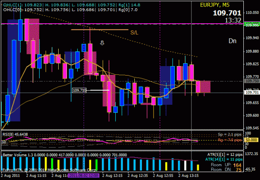Click the hollow down arrow chart marker
This screenshot has height=180, width=260.
[102, 43]
